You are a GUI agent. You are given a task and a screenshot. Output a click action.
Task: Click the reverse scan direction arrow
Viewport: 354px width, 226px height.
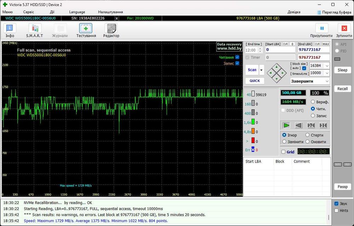point(299,125)
